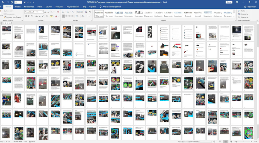259x143 pixels.
Task: Click the Clear formatting eraser icon
Action: pos(58,12)
